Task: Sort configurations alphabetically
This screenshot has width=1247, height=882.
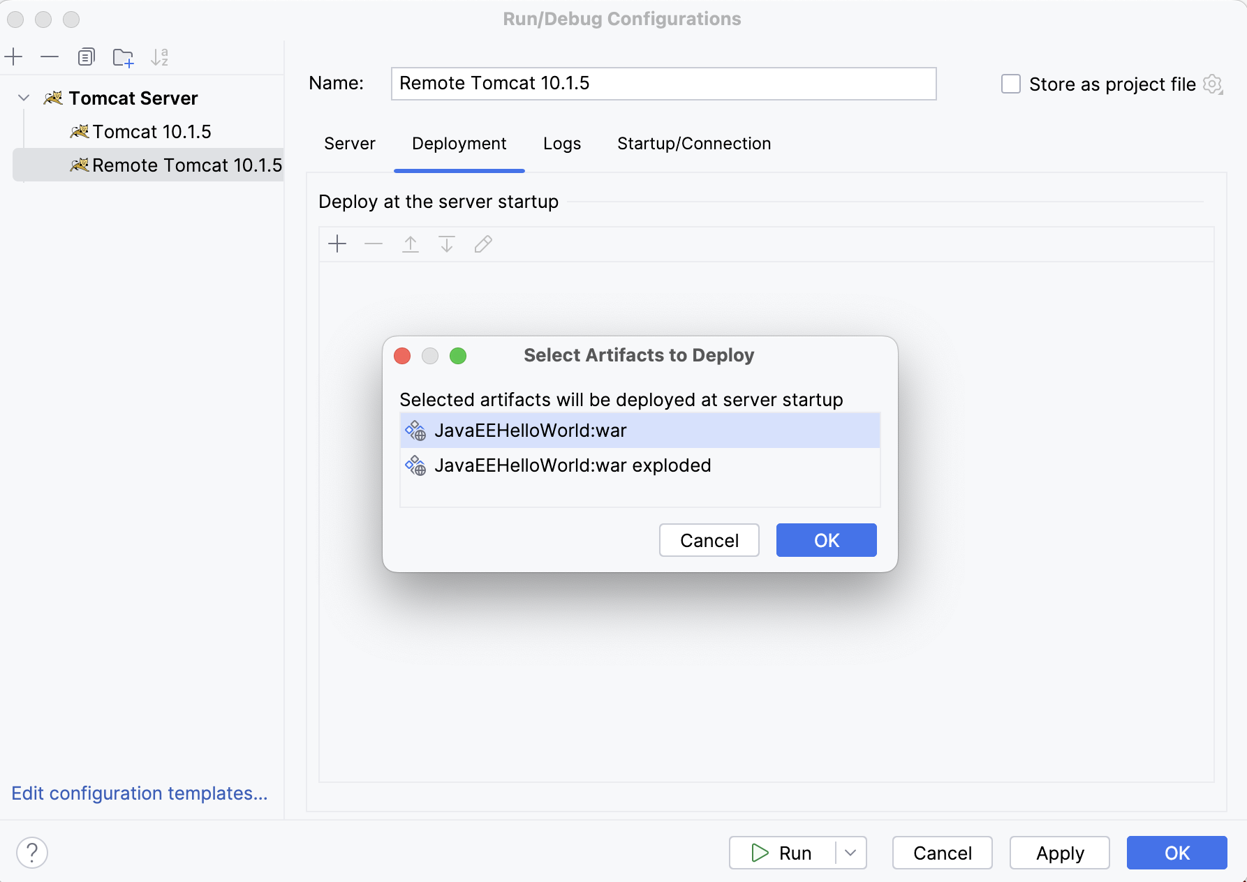Action: [x=160, y=57]
